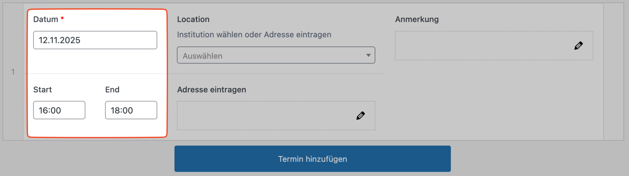
Task: Click the pencil icon in the Anmerkung box
Action: coord(578,46)
